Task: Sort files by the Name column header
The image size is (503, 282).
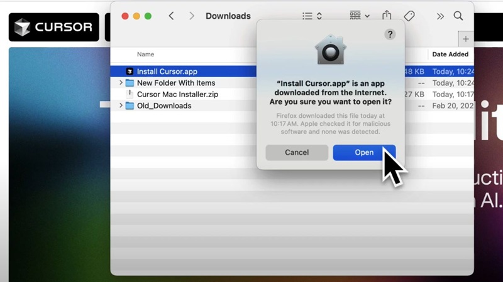Action: [x=146, y=55]
